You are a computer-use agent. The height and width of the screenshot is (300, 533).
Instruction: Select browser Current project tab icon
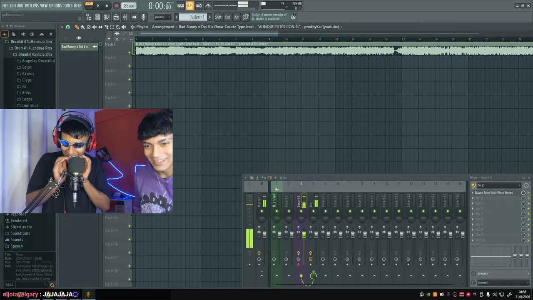(14, 34)
